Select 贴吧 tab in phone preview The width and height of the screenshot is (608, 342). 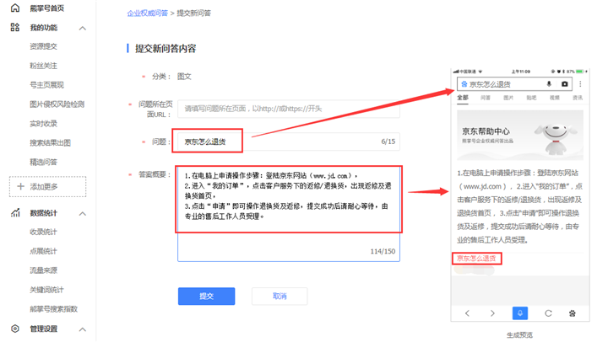click(x=531, y=98)
